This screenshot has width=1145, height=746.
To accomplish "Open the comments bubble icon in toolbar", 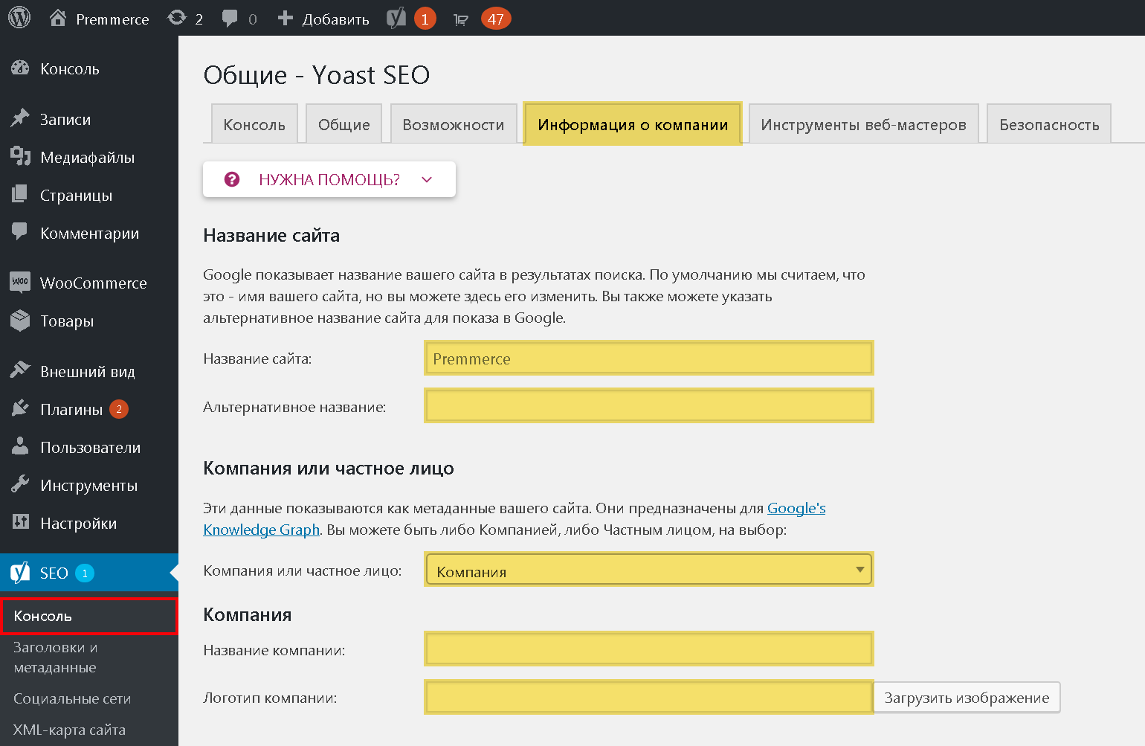I will (230, 19).
